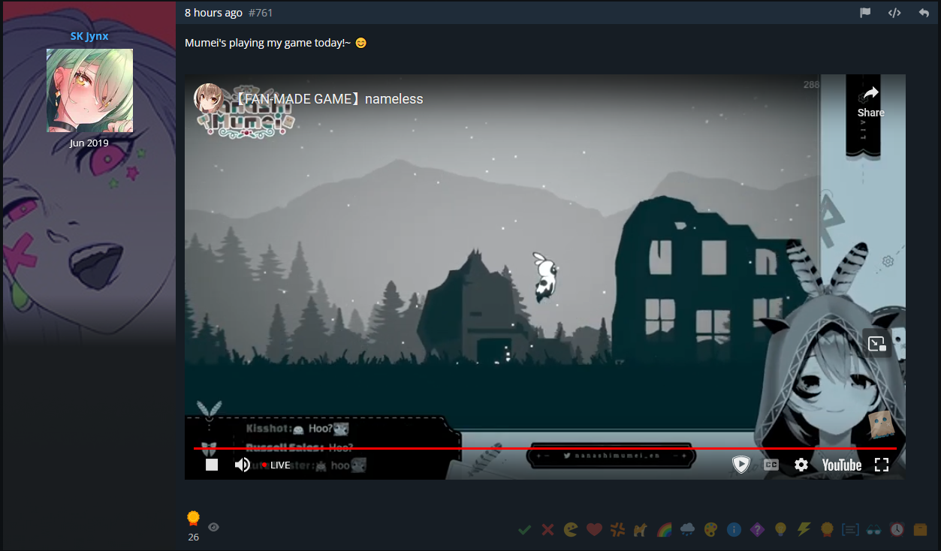Image resolution: width=941 pixels, height=551 pixels.
Task: React with the dog icon
Action: tap(641, 530)
